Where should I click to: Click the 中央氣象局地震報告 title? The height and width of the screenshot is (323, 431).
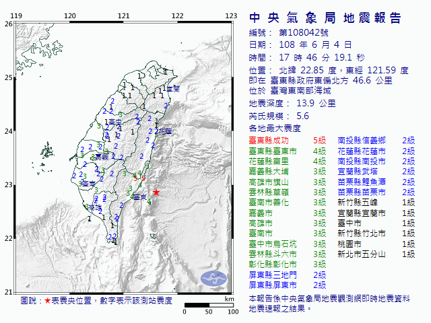pyautogui.click(x=325, y=17)
